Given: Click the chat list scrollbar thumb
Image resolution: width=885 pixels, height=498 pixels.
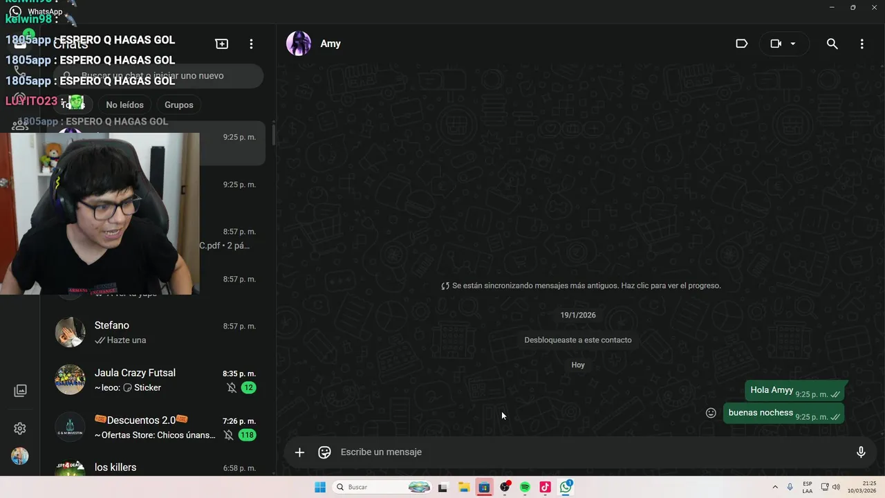Looking at the screenshot, I should 273,135.
